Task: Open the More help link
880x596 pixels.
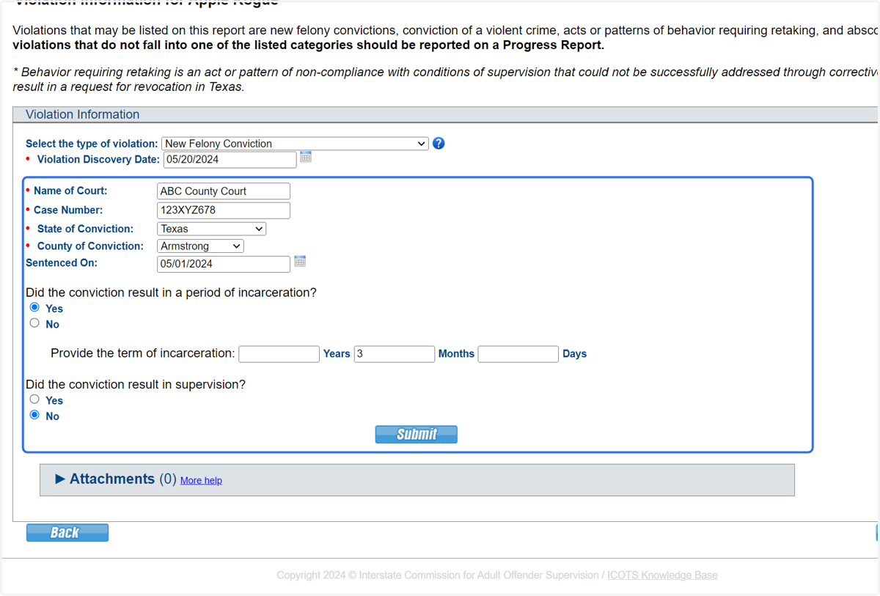Action: click(201, 481)
